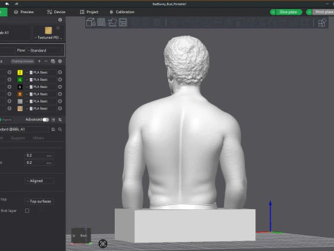Edit preset of filament 10 PLA Basic
Image resolution: width=334 pixels, height=251 pixels.
pyautogui.click(x=60, y=101)
